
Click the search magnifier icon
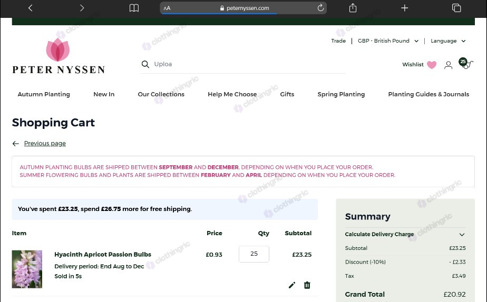point(145,64)
